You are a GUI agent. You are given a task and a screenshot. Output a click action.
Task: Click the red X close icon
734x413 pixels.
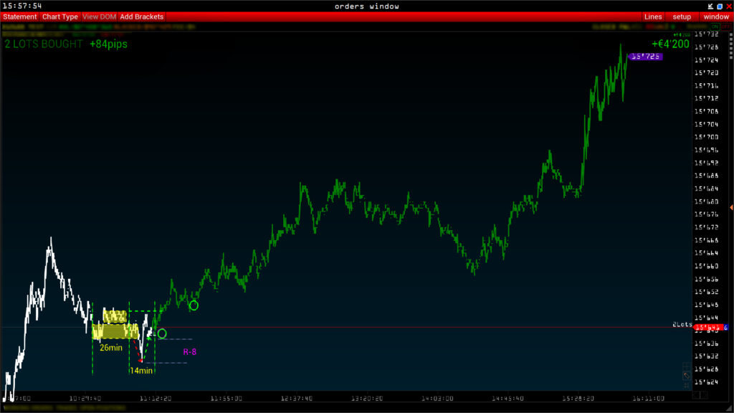tap(728, 6)
